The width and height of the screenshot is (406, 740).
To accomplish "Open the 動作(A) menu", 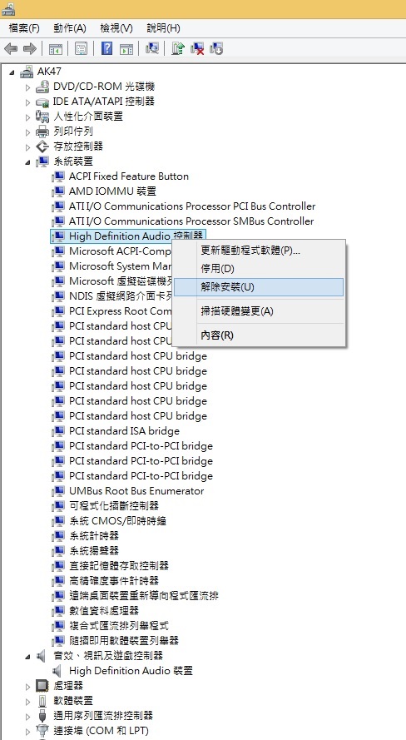I will [x=70, y=28].
